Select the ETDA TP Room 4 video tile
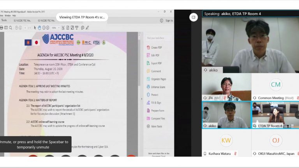 pyautogui.click(x=275, y=115)
